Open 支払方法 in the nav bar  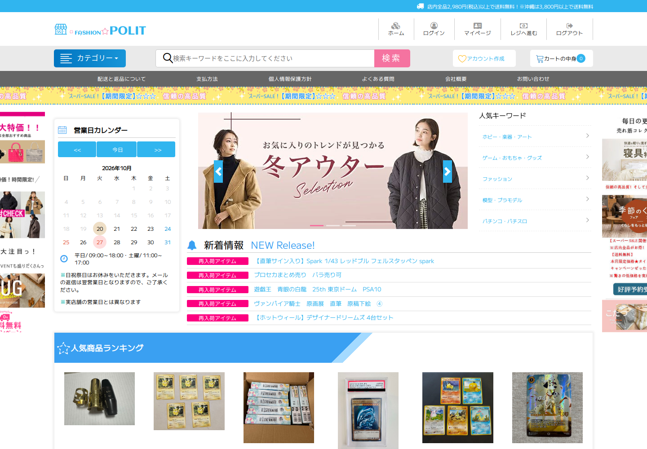click(x=207, y=79)
